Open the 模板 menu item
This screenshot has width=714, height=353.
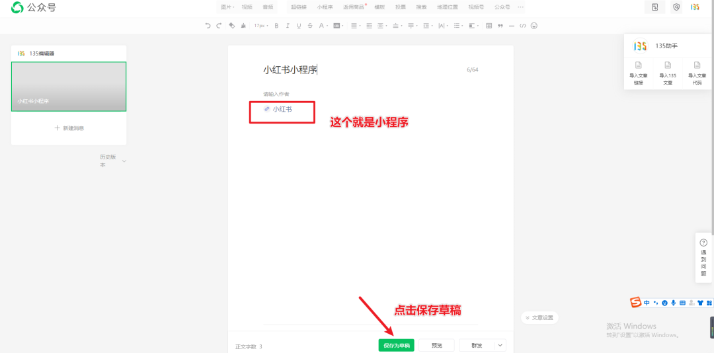click(379, 7)
